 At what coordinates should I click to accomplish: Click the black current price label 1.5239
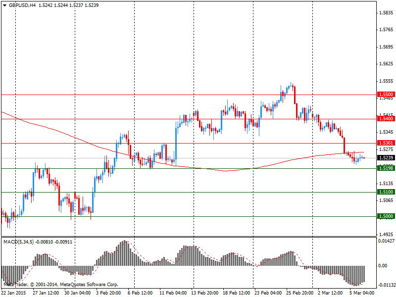pyautogui.click(x=386, y=157)
